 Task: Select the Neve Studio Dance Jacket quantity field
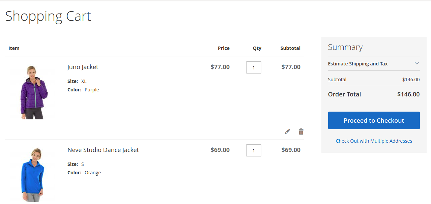tap(254, 150)
